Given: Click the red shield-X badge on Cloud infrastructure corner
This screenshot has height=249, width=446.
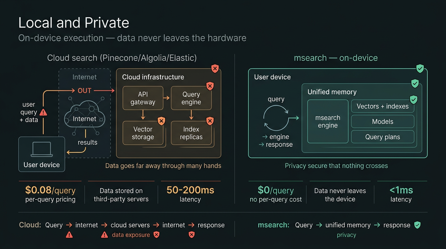Looking at the screenshot, I should pyautogui.click(x=215, y=68).
